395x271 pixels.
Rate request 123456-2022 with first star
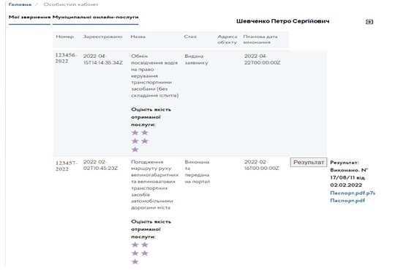coord(135,133)
